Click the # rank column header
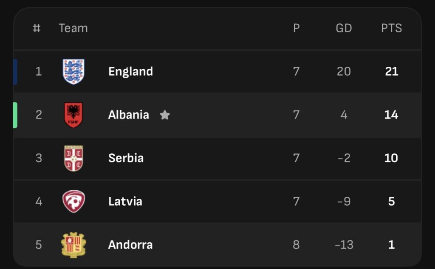The image size is (435, 269). click(x=37, y=28)
